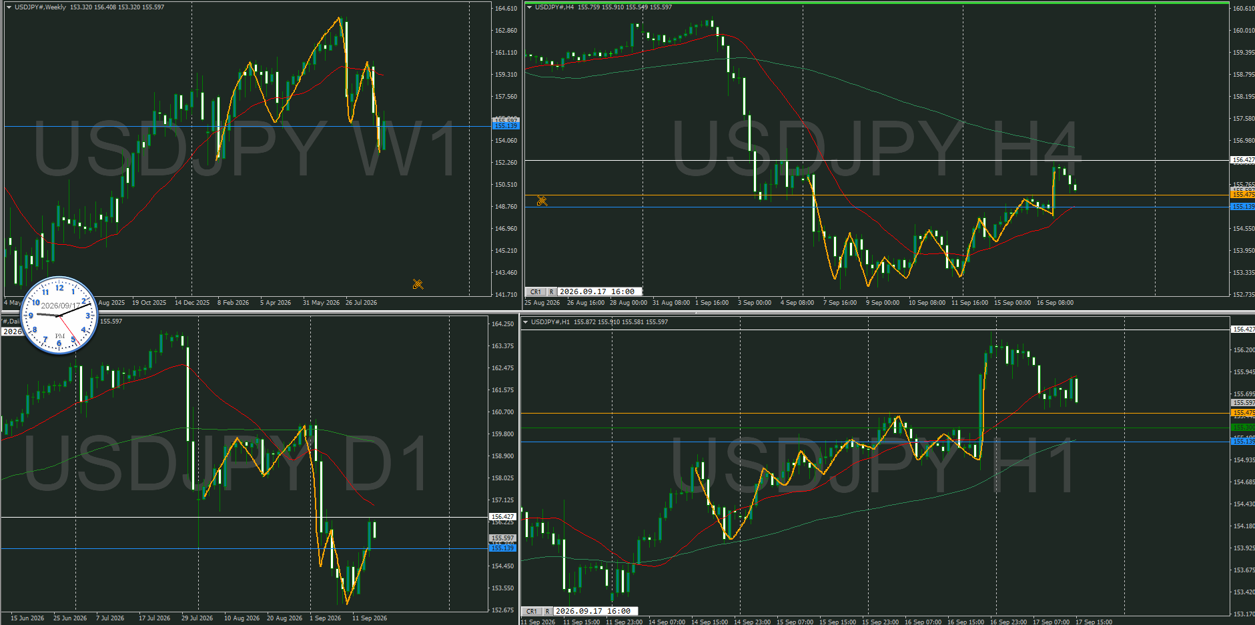Click the drawing tool icon on H4 orange line
This screenshot has height=625, width=1255.
pos(542,201)
